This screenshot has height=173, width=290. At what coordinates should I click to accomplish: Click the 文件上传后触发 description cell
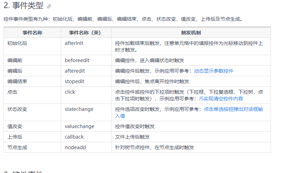click(x=191, y=137)
